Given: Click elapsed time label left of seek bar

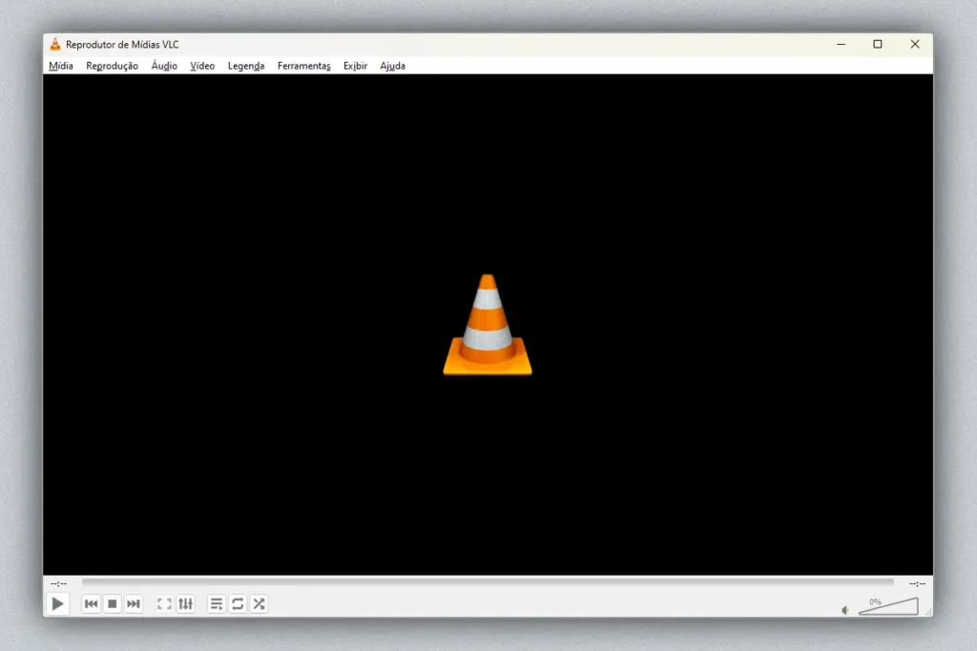Looking at the screenshot, I should (x=58, y=583).
